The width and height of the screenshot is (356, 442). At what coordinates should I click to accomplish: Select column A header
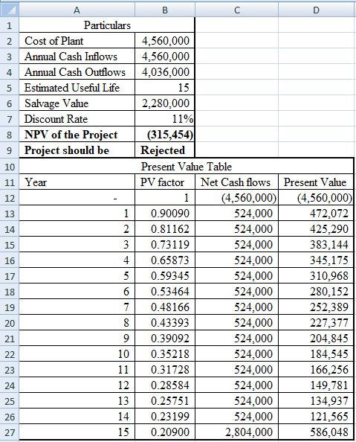[x=77, y=10]
